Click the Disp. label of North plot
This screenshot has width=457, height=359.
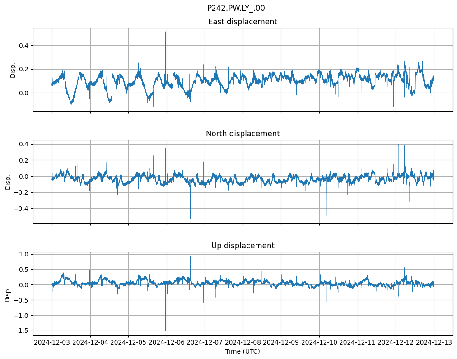(8, 182)
